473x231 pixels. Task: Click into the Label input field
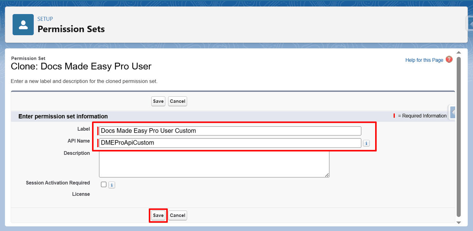[230, 131]
